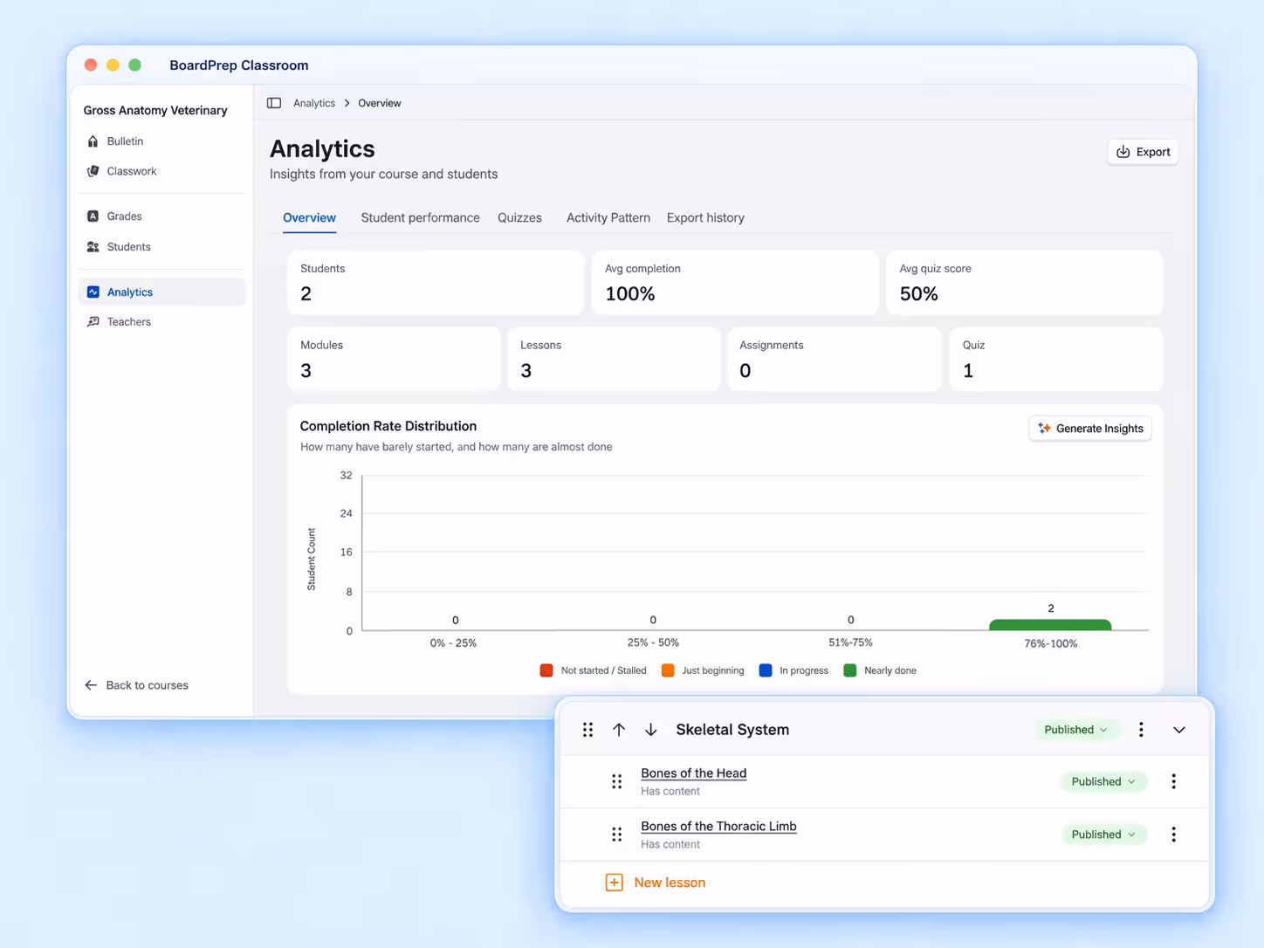The image size is (1264, 948).
Task: Click the Just beginning legend swatch
Action: coord(668,670)
